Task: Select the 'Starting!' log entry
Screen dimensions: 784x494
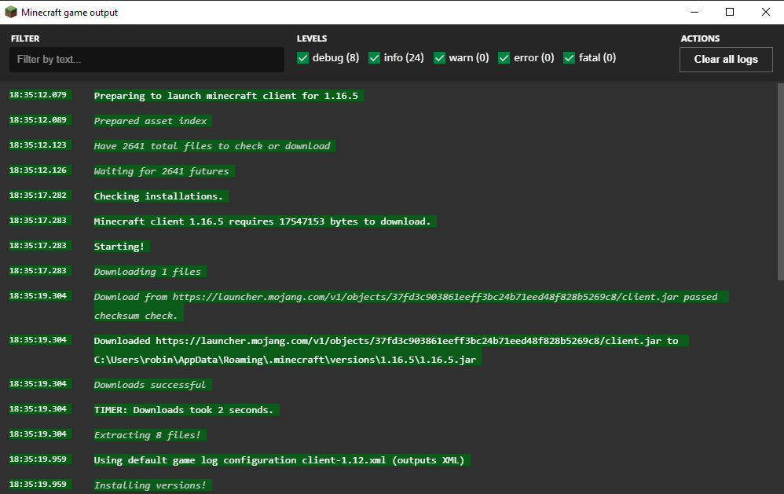Action: point(122,247)
